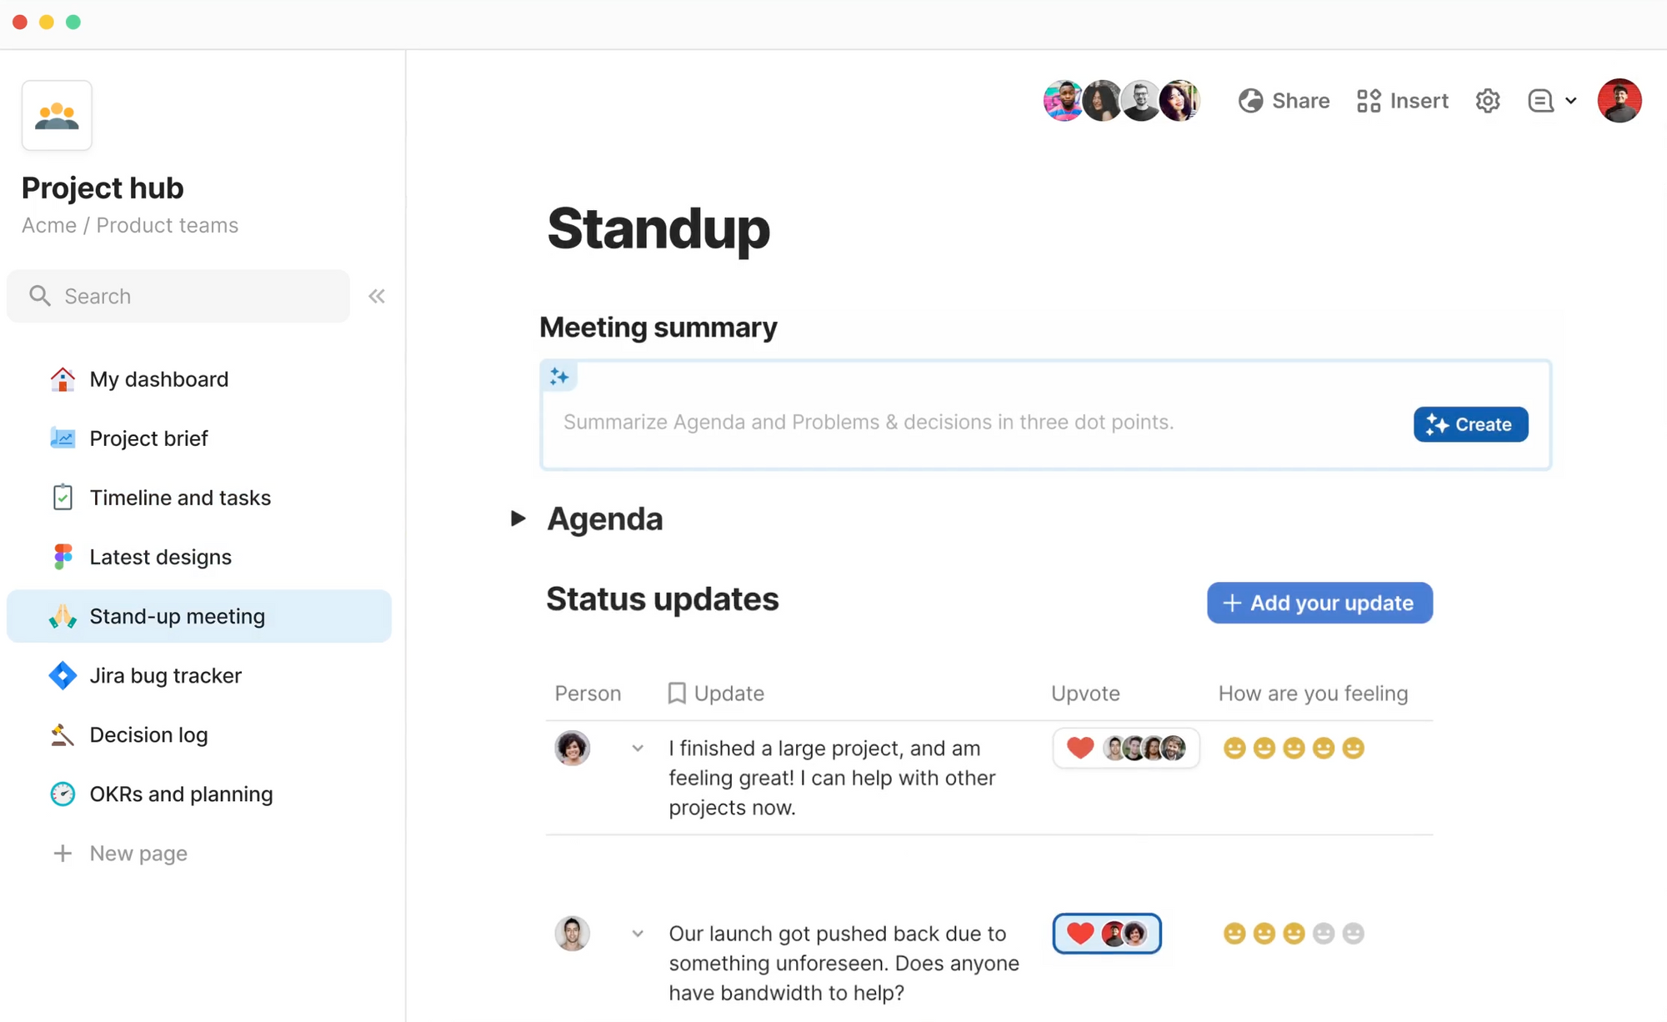The width and height of the screenshot is (1667, 1022).
Task: Open the user profile avatar
Action: [x=1619, y=101]
